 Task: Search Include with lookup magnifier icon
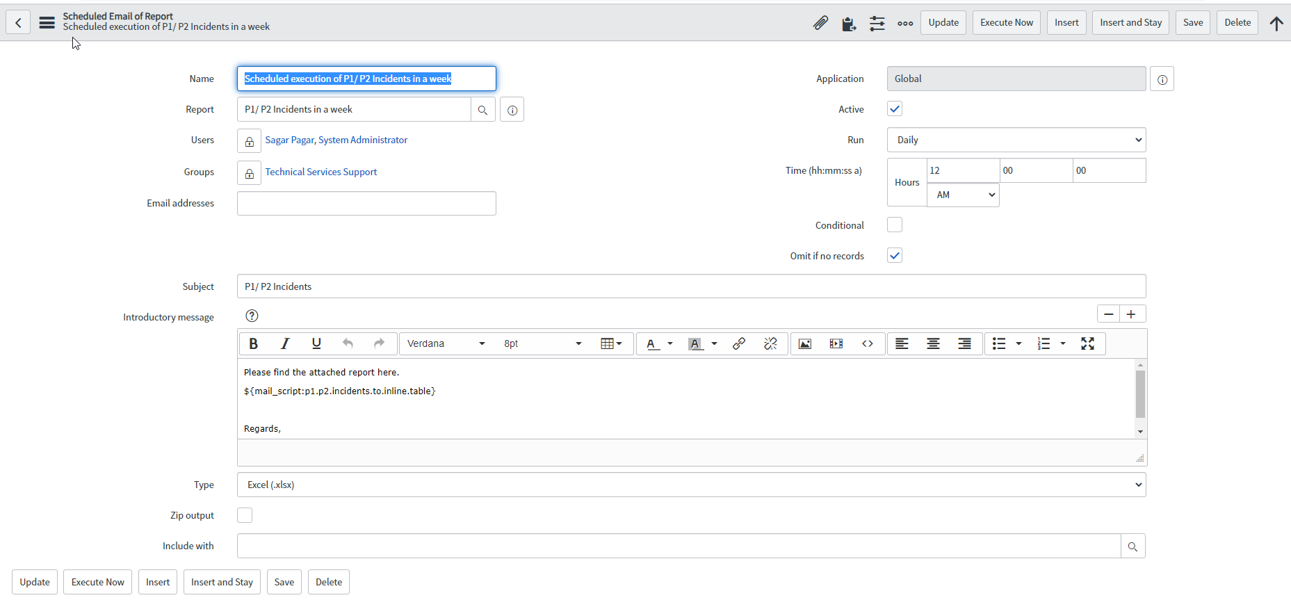[x=1132, y=546]
